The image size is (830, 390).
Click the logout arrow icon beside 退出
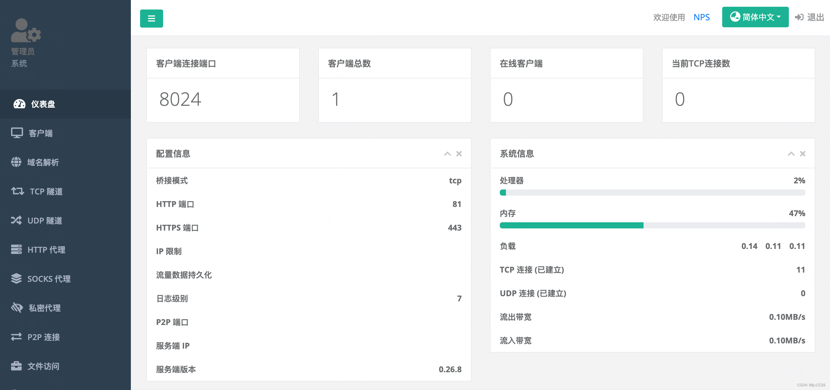pyautogui.click(x=799, y=17)
